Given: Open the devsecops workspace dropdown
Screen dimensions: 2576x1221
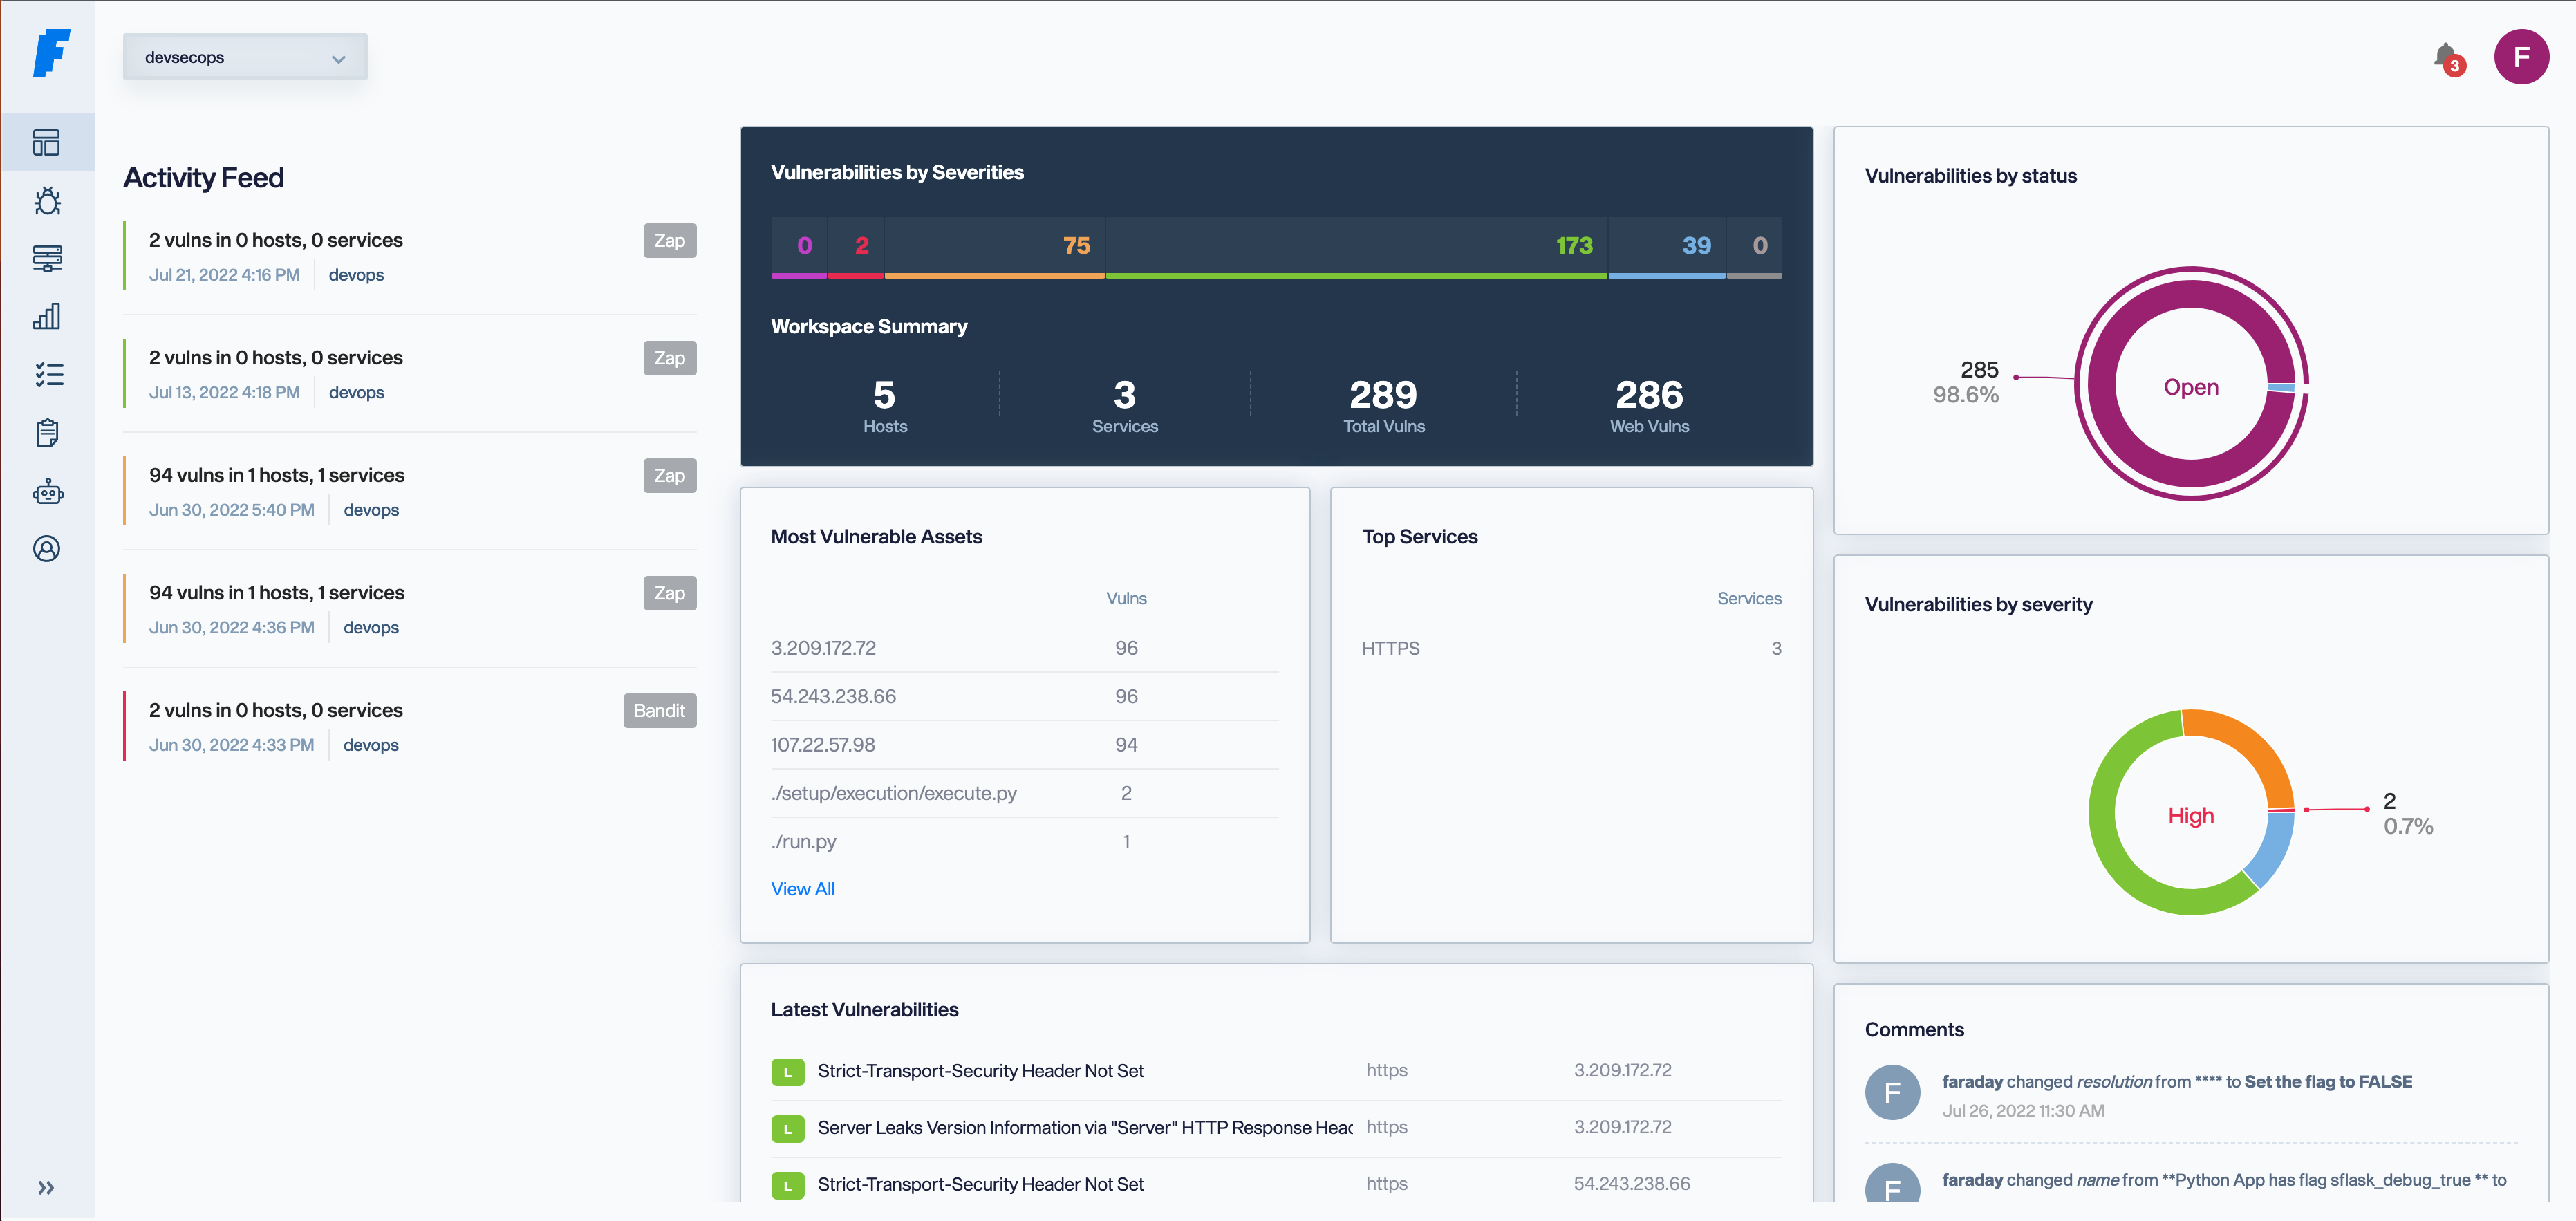Looking at the screenshot, I should [x=245, y=56].
